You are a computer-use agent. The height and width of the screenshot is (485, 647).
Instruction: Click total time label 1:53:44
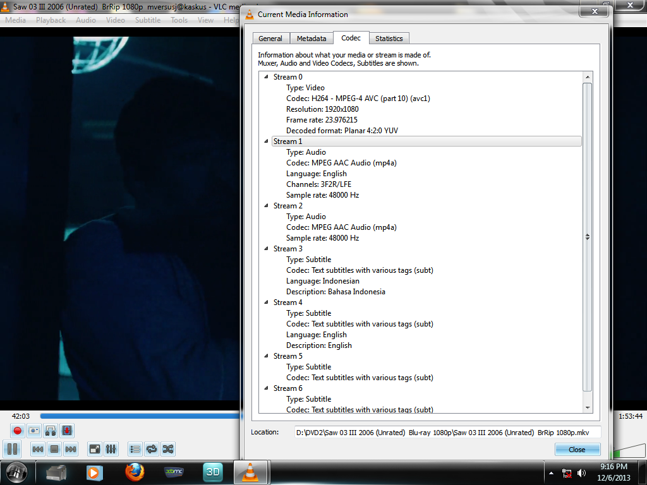631,416
